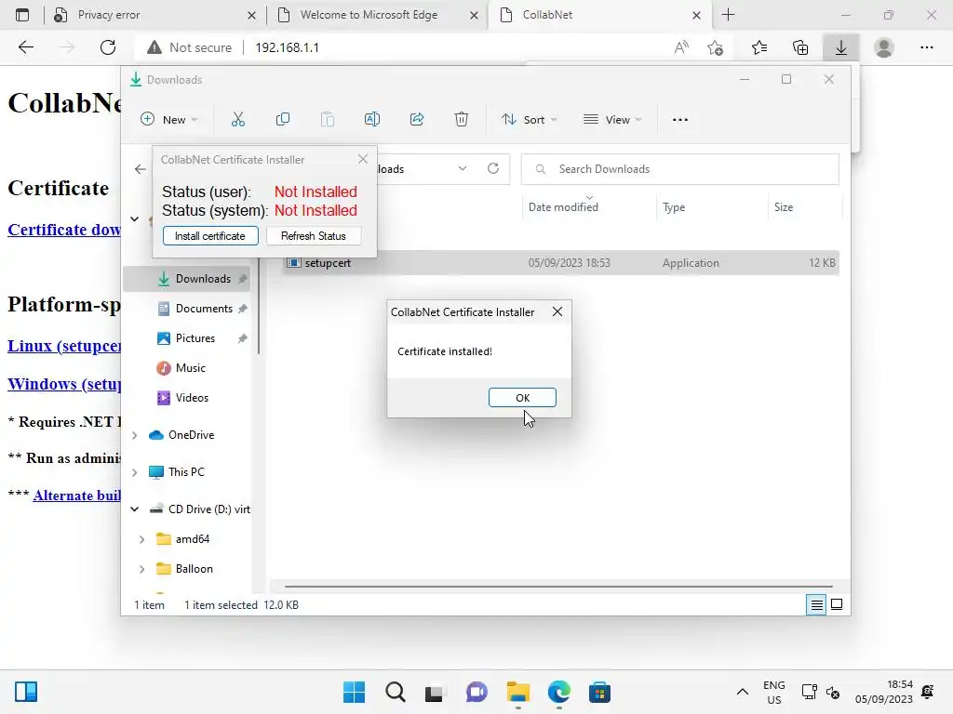Switch to large icons view layout icon
953x714 pixels.
coord(837,604)
